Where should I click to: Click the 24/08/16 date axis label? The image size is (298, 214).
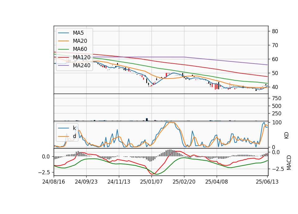tap(54, 182)
